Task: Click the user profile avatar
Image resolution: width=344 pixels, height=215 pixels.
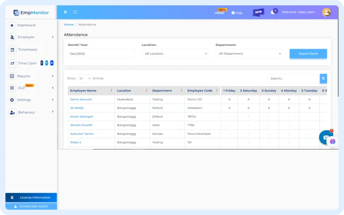Action: click(x=327, y=12)
